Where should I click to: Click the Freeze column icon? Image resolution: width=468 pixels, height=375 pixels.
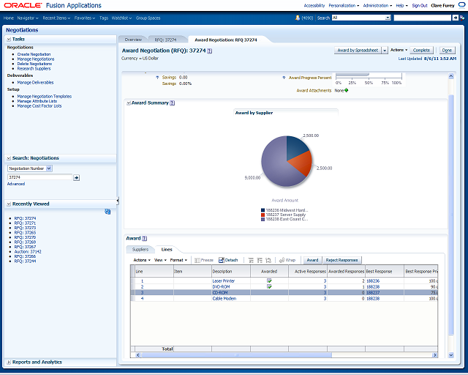[197, 260]
